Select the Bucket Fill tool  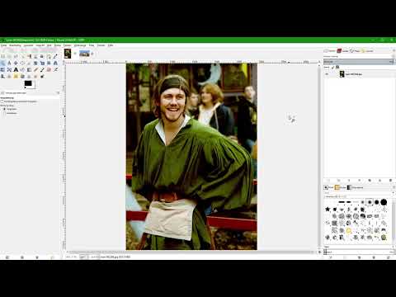tap(22, 69)
